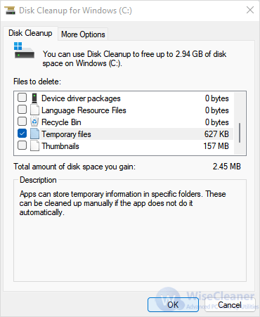Select the Recycle Bin row label

click(x=61, y=122)
